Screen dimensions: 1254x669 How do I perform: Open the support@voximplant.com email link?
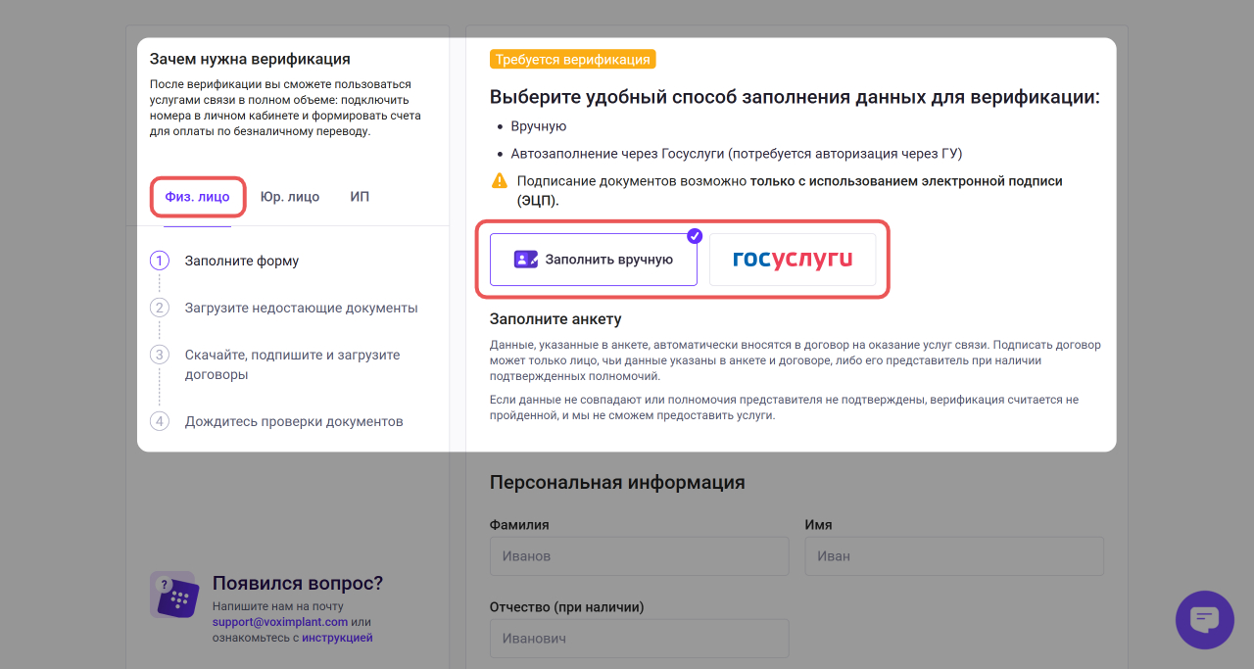tap(280, 622)
